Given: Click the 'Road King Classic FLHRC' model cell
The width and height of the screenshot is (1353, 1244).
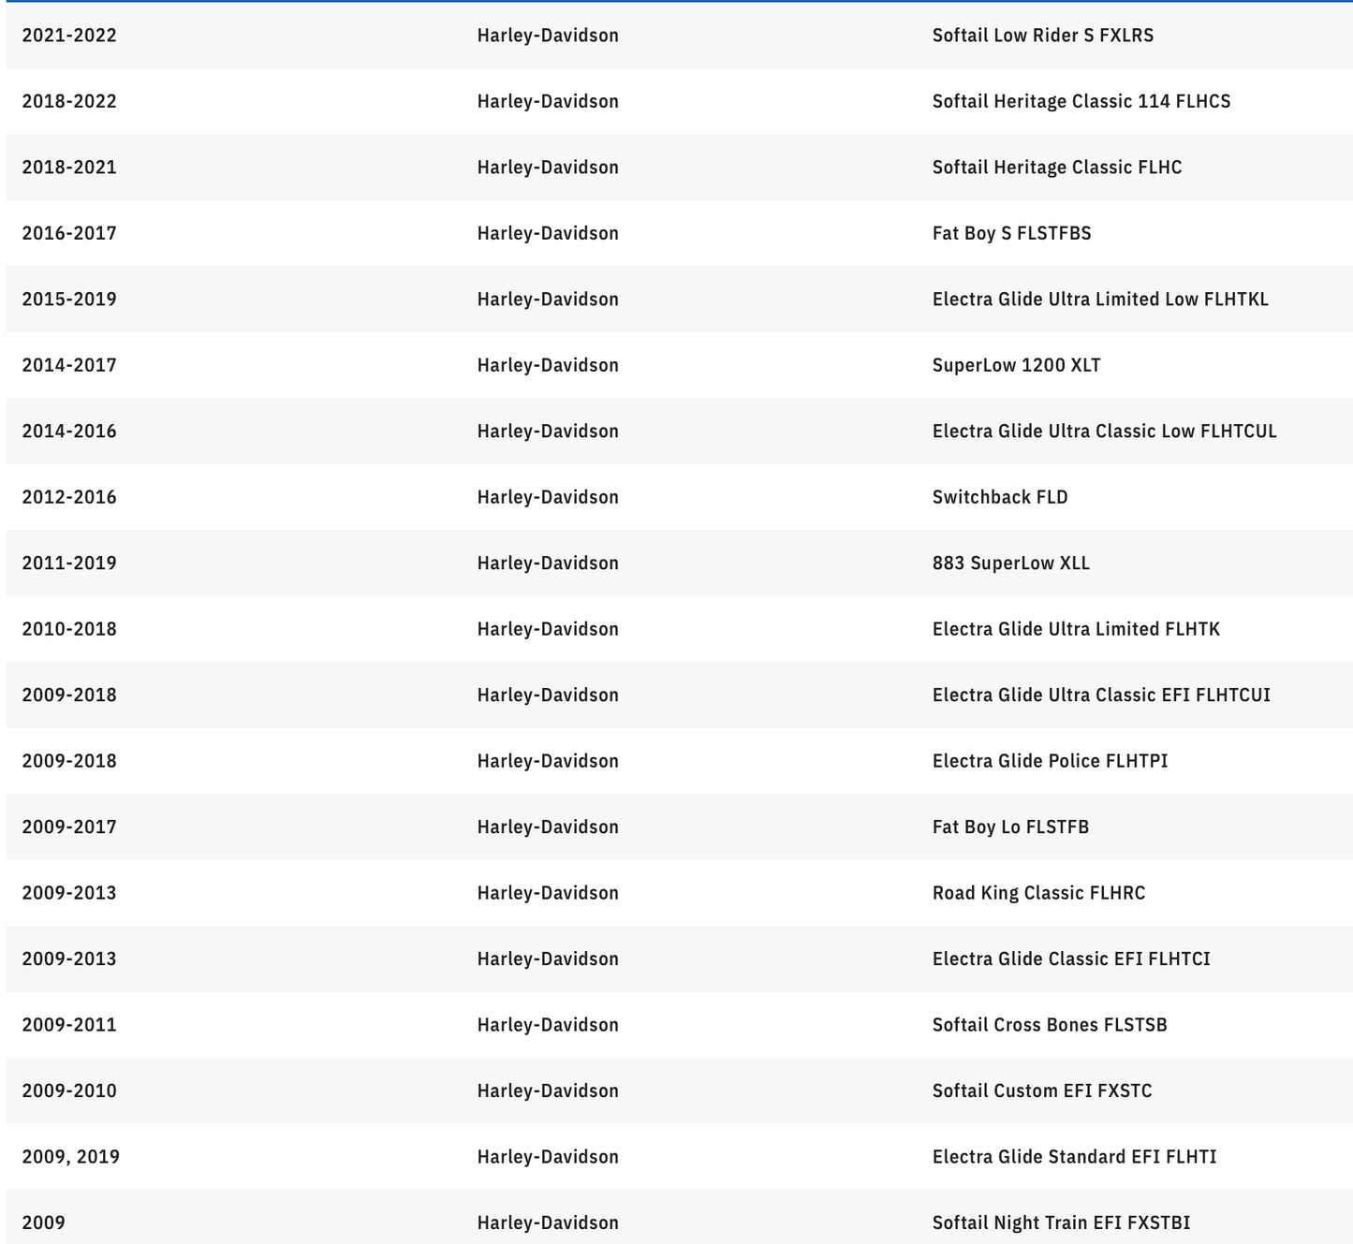Looking at the screenshot, I should [x=1038, y=893].
